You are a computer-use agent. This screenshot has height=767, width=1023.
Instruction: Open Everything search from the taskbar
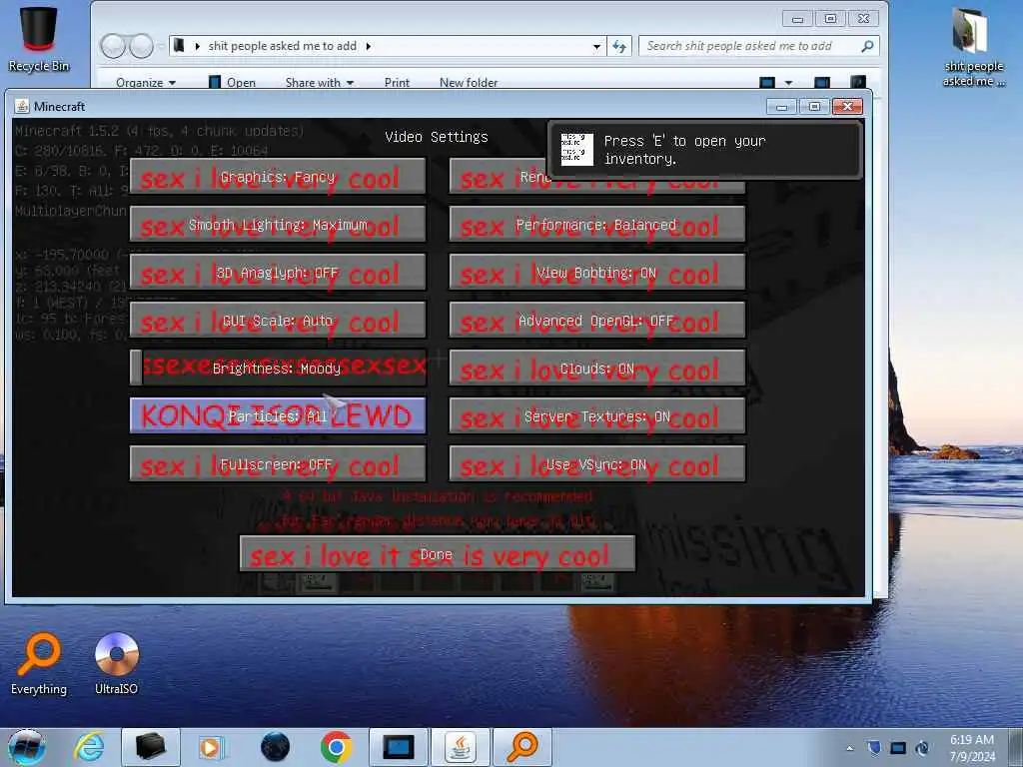[x=522, y=747]
